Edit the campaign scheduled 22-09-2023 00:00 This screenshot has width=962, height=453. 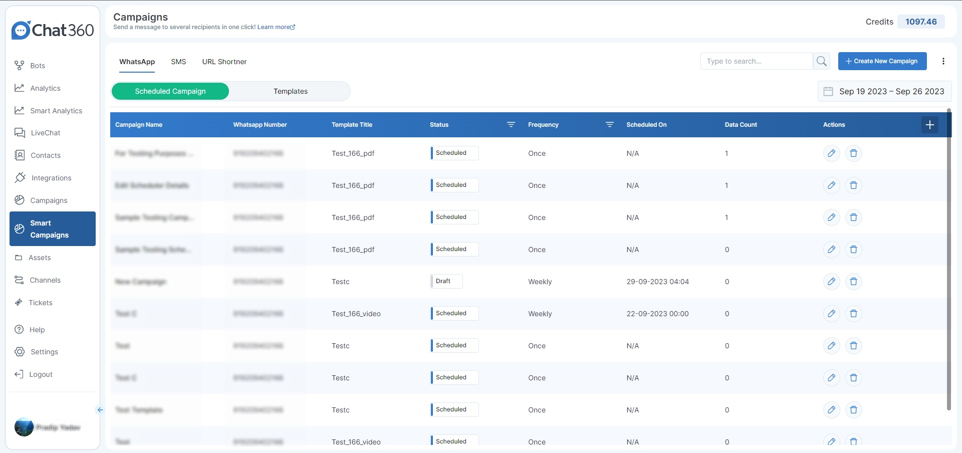(x=832, y=314)
